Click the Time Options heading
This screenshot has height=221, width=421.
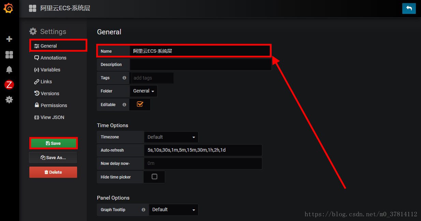113,125
